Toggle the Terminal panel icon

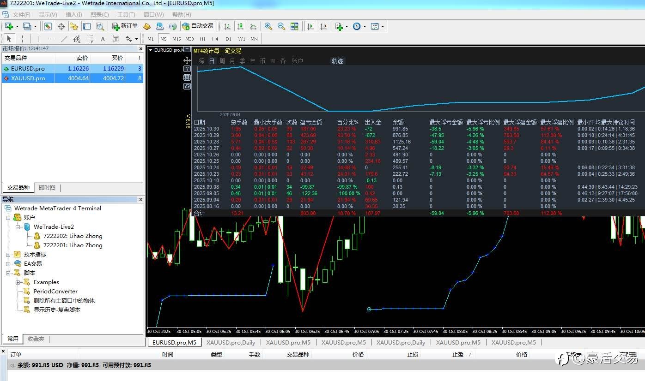(87, 26)
